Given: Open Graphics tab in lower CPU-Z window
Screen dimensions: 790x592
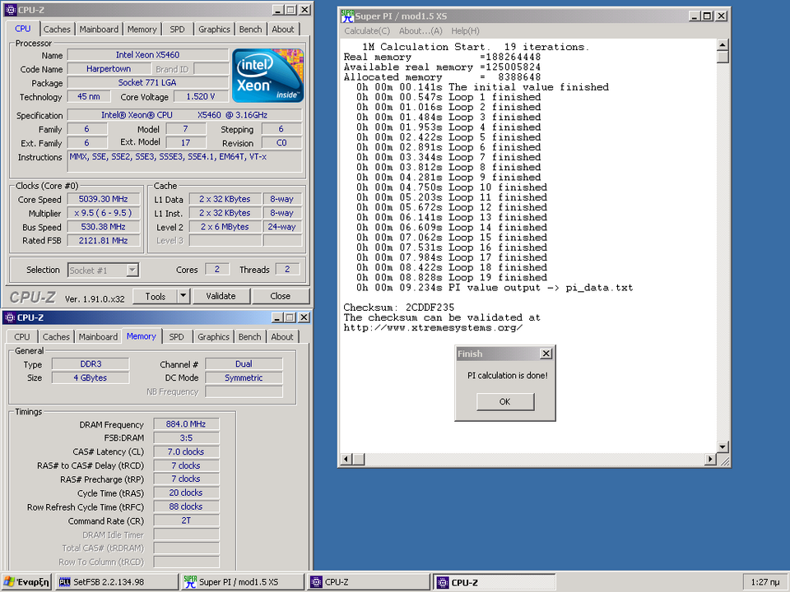Looking at the screenshot, I should [x=214, y=337].
